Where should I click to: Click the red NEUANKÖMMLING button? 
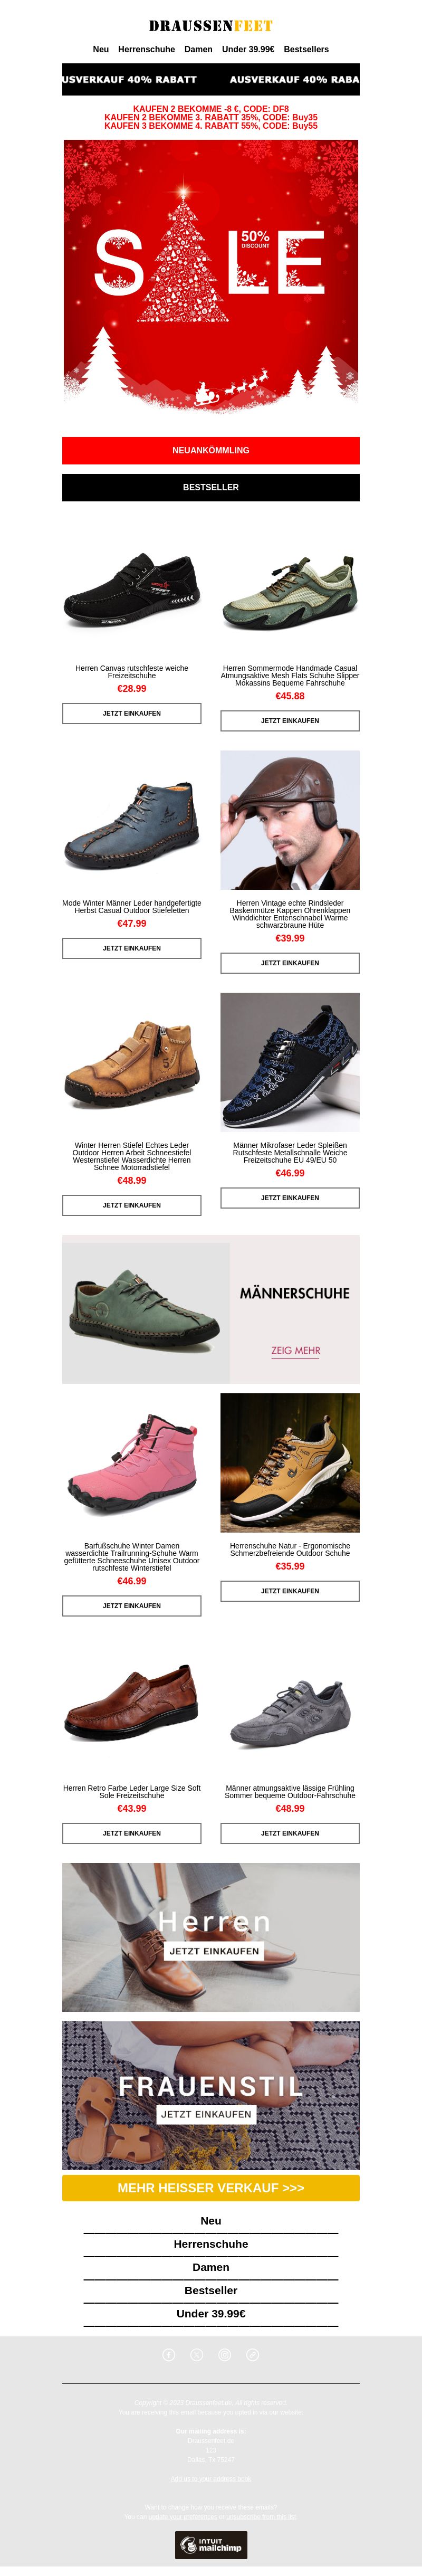(x=211, y=450)
